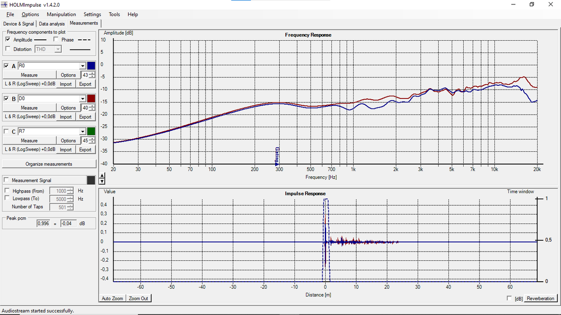Switch to the Device & Signal tab
561x315 pixels.
point(18,24)
